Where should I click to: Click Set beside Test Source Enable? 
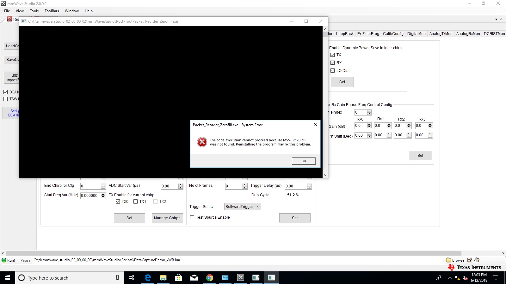click(295, 218)
